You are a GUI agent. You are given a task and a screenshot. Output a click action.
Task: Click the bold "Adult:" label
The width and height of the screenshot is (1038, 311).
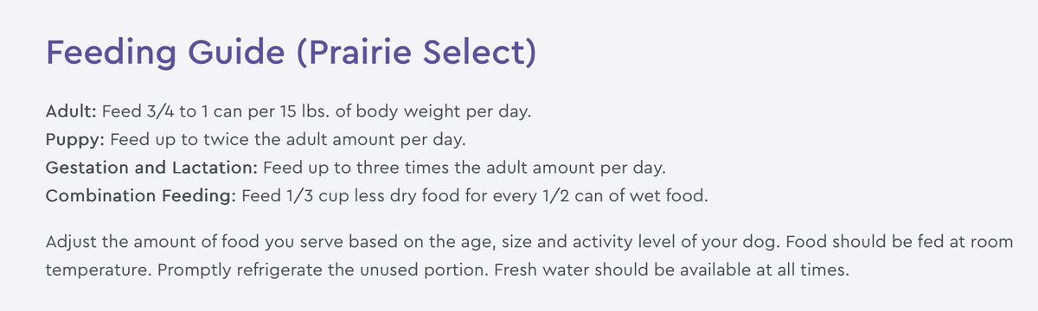pos(71,112)
